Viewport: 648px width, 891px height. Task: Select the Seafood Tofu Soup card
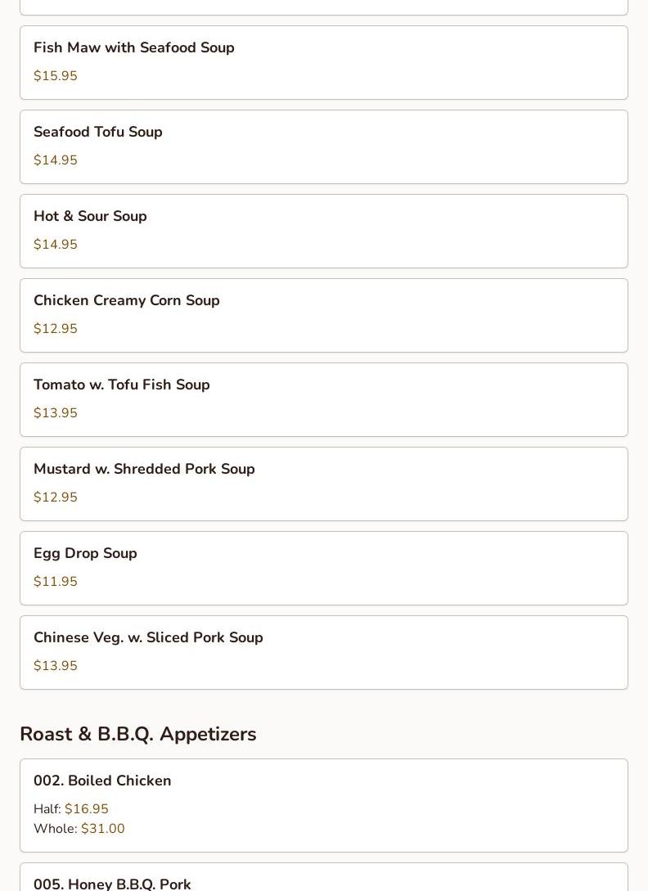coord(324,146)
